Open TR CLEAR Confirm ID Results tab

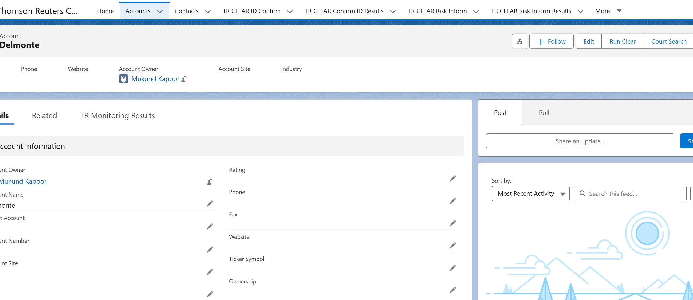click(344, 11)
